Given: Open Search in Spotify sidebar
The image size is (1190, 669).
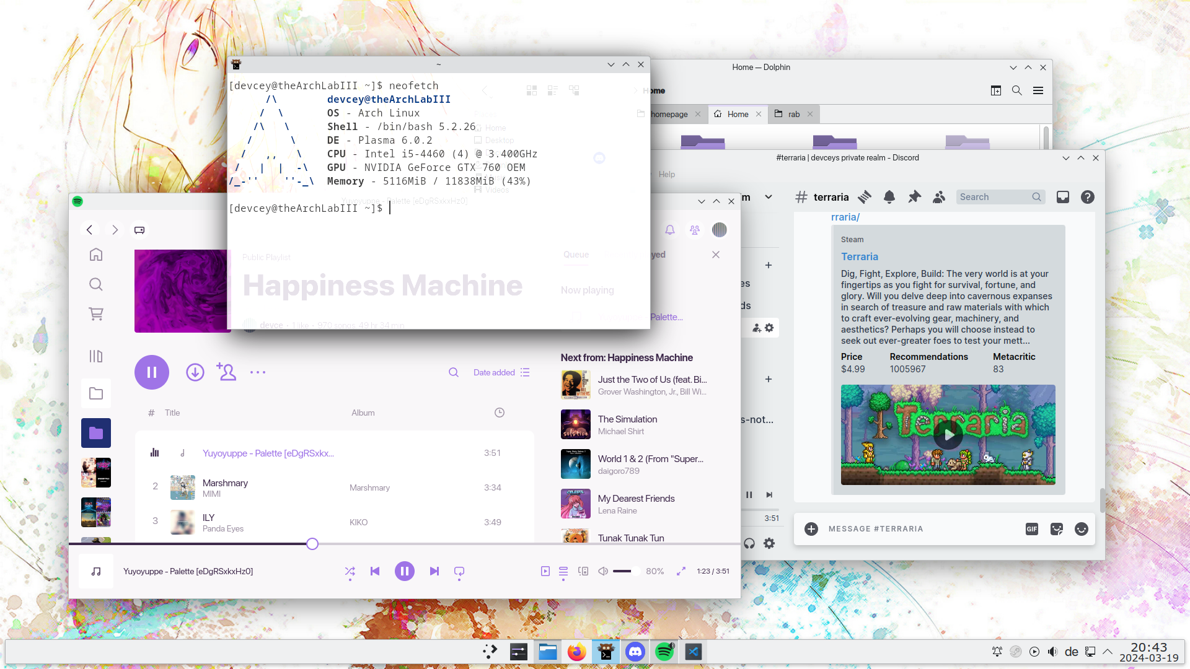Looking at the screenshot, I should pos(95,284).
